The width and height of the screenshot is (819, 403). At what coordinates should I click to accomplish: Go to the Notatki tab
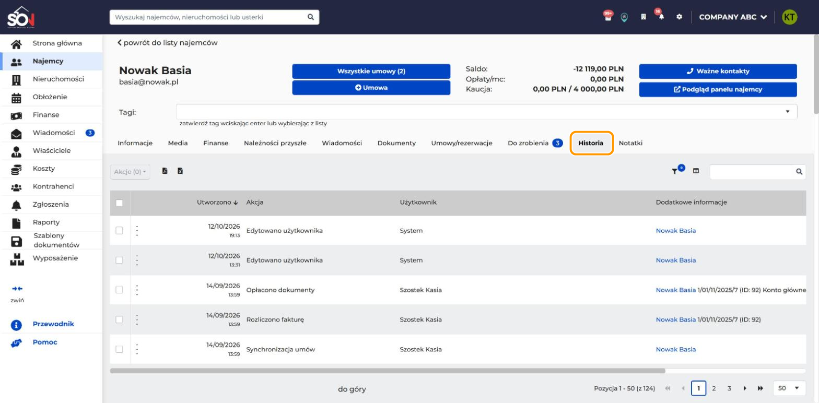click(630, 143)
